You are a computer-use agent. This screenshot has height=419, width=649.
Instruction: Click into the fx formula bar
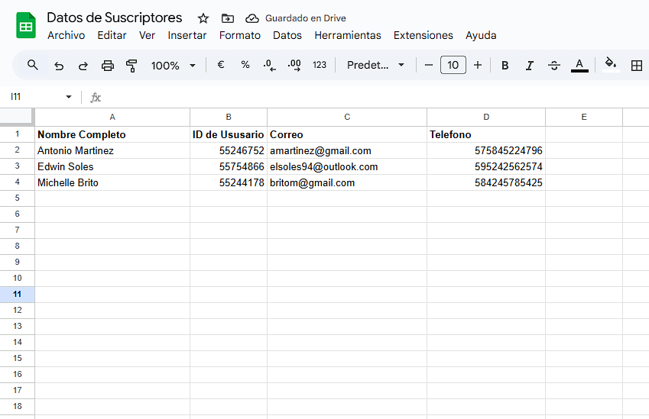pos(372,97)
